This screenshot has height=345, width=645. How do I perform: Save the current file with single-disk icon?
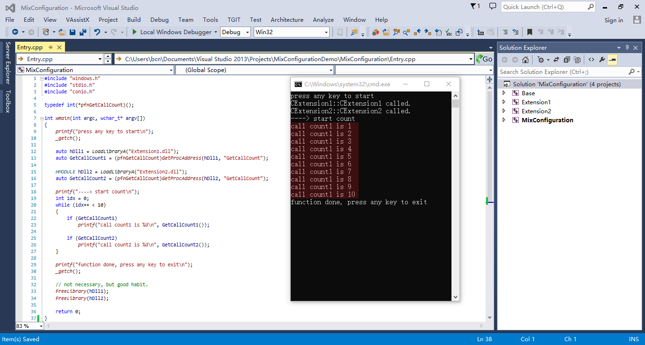click(x=73, y=32)
